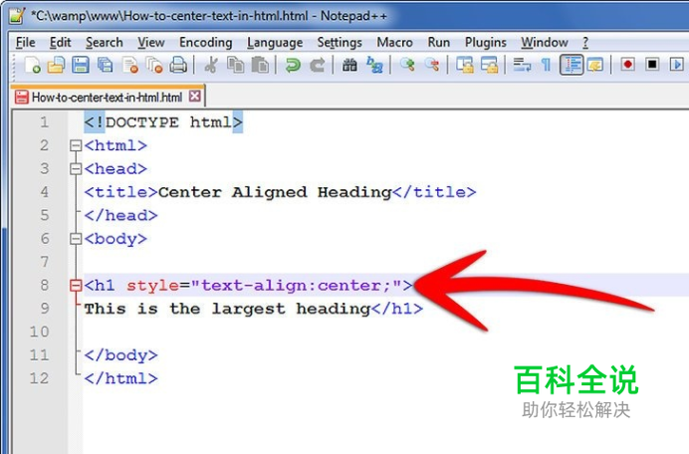
Task: Collapse the head fold marker on line 3
Action: [x=76, y=169]
